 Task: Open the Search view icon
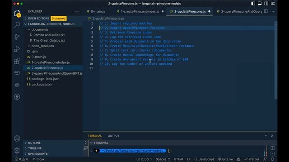17,25
